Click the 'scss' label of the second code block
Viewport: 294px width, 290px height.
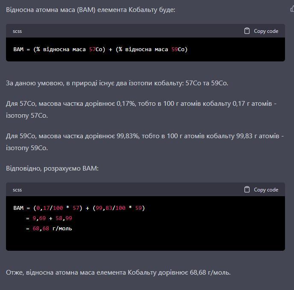coord(17,190)
